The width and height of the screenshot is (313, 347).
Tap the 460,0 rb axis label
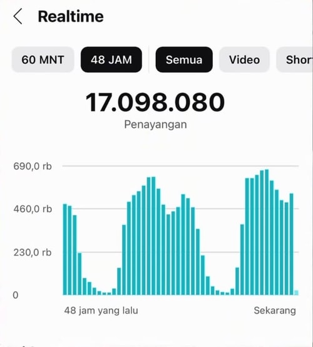coord(33,209)
